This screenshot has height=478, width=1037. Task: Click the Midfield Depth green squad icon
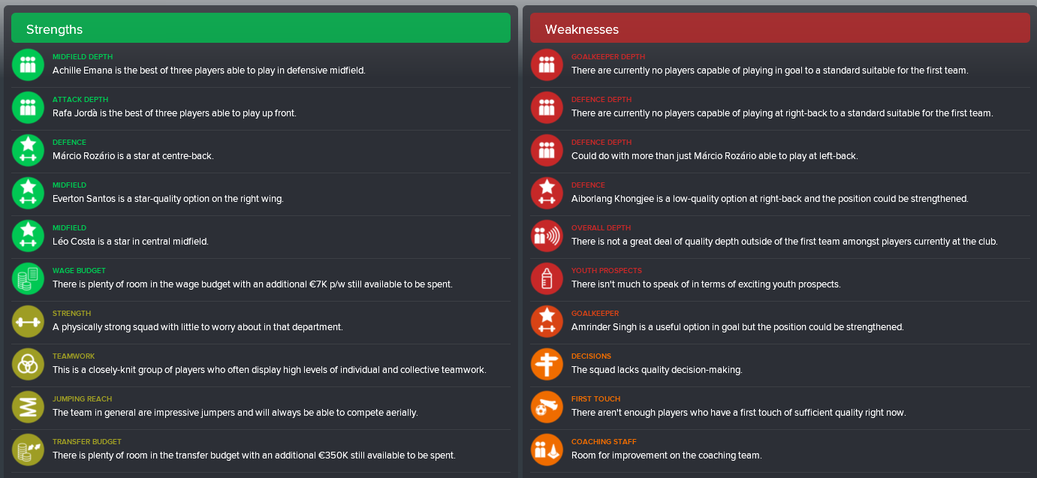pyautogui.click(x=29, y=65)
